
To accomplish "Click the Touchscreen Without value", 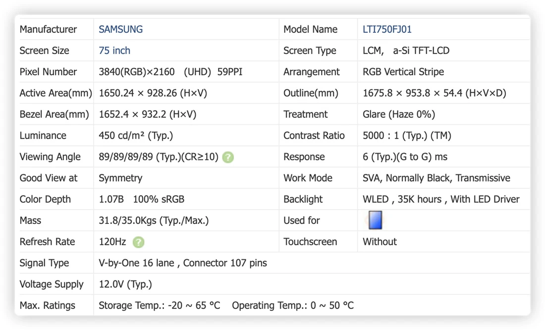I will tap(380, 242).
